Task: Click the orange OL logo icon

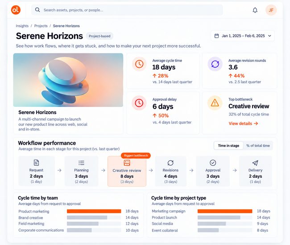Action: [x=16, y=10]
